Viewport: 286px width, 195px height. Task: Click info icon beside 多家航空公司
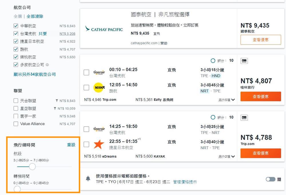(x=47, y=65)
